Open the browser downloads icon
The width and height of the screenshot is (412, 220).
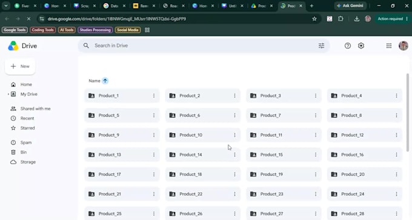[356, 19]
